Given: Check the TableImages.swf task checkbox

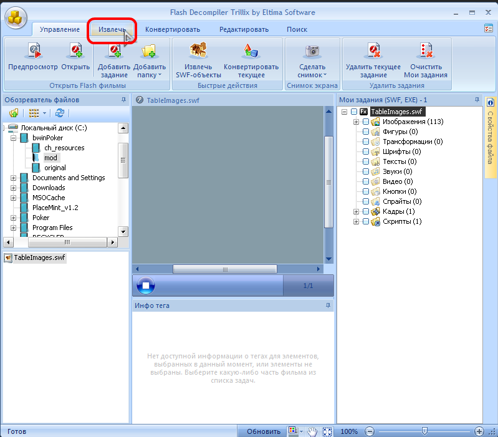Looking at the screenshot, I should coord(354,112).
